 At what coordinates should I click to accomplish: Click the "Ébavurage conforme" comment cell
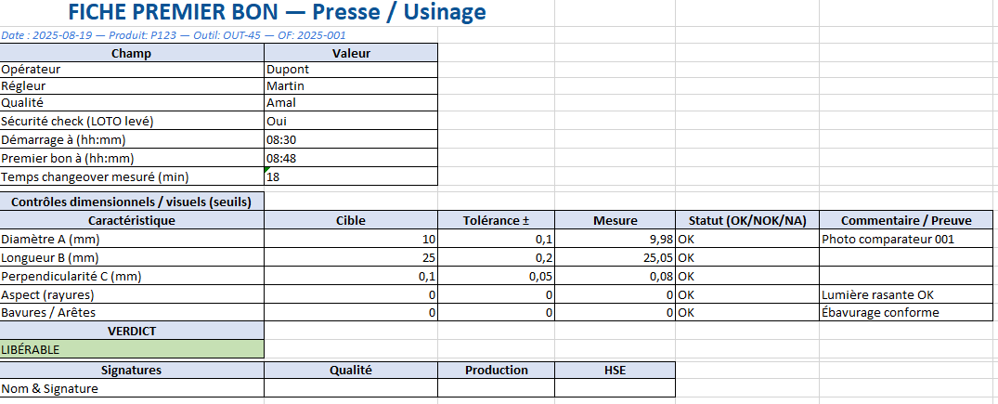[x=907, y=312]
